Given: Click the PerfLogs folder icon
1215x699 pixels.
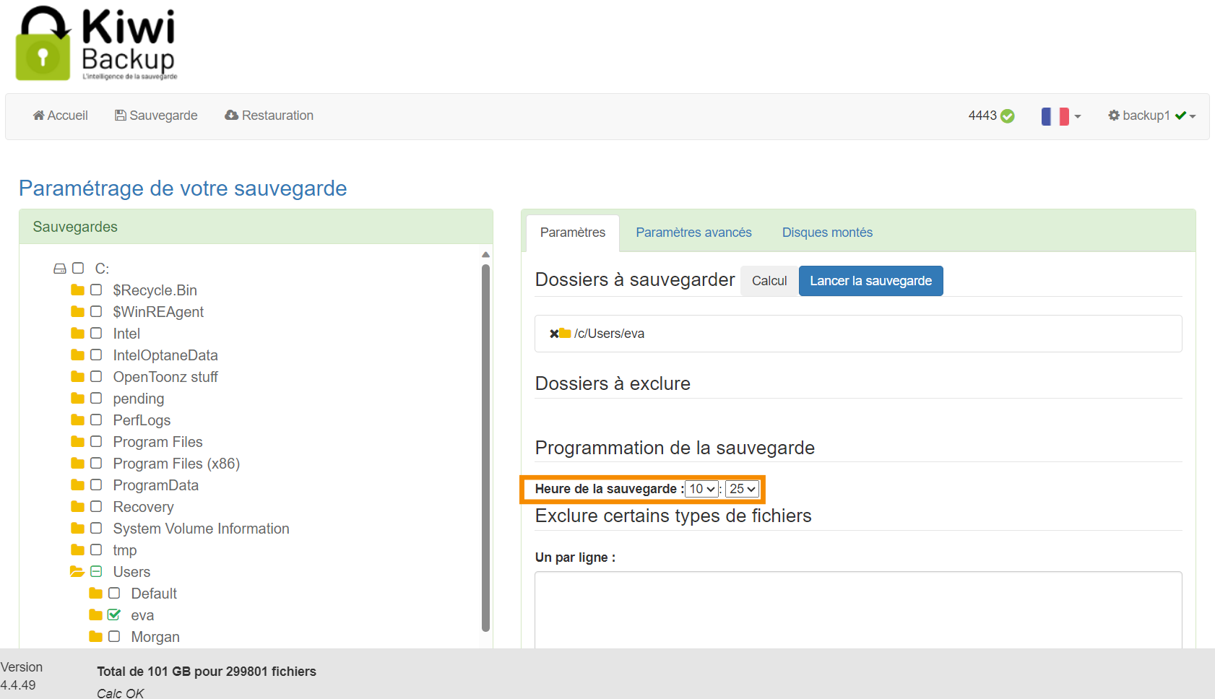Looking at the screenshot, I should (78, 420).
